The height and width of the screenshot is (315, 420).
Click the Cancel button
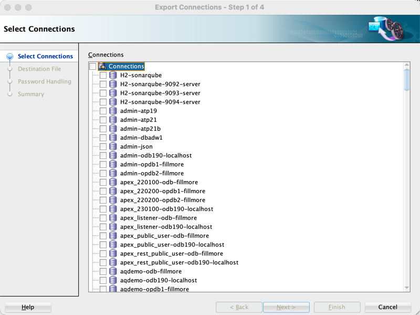[387, 307]
